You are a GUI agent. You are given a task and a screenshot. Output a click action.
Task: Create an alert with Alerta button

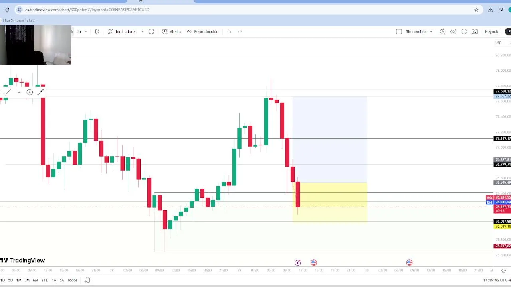coord(172,31)
